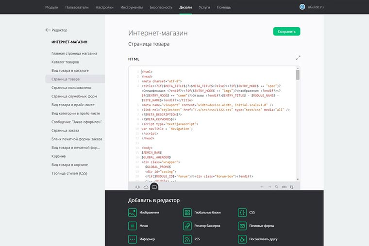Go back via the Редактор link

pyautogui.click(x=56, y=30)
